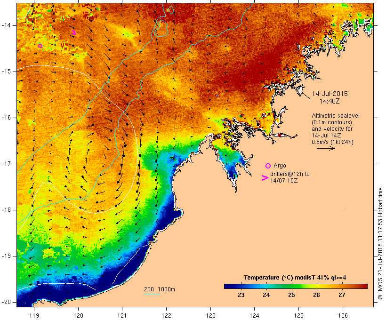Click the time label 14:40Z
This screenshot has width=386, height=320.
(330, 101)
